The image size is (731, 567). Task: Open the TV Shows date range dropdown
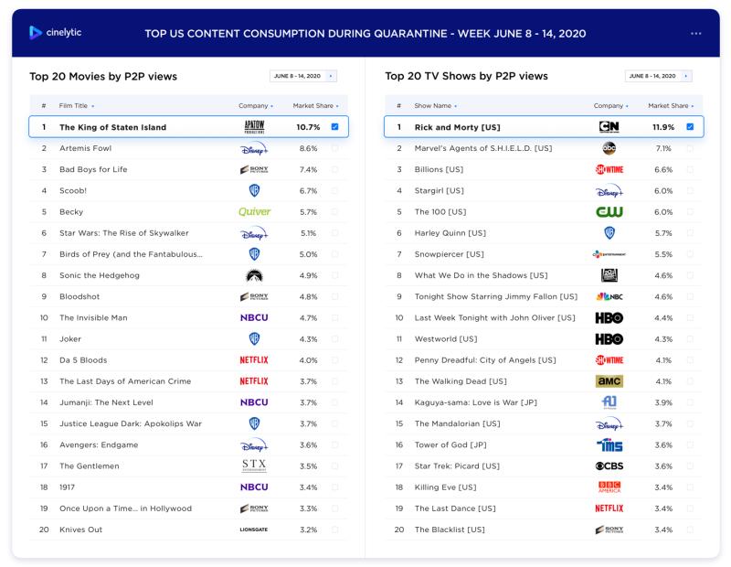[x=658, y=76]
